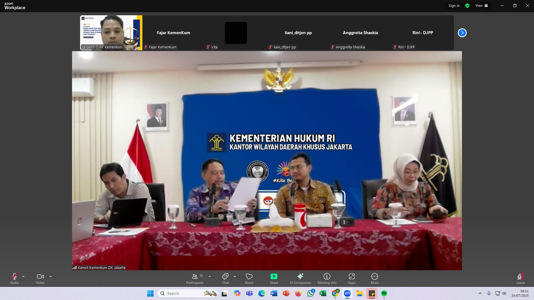Open WhatsApp from the taskbar
Viewport: 534px width, 300px height.
(311, 293)
